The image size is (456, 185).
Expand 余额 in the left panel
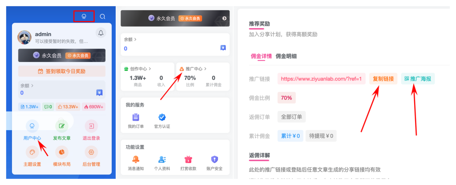click(x=27, y=86)
